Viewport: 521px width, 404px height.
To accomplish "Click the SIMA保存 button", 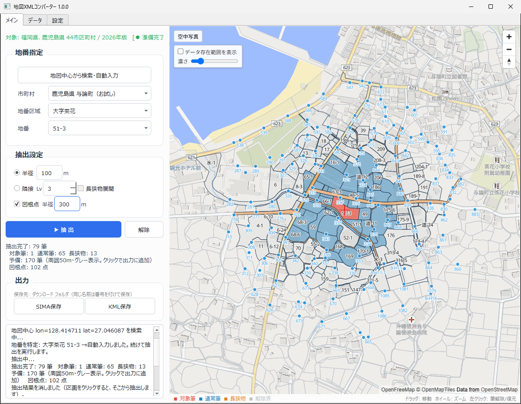I will tap(49, 306).
